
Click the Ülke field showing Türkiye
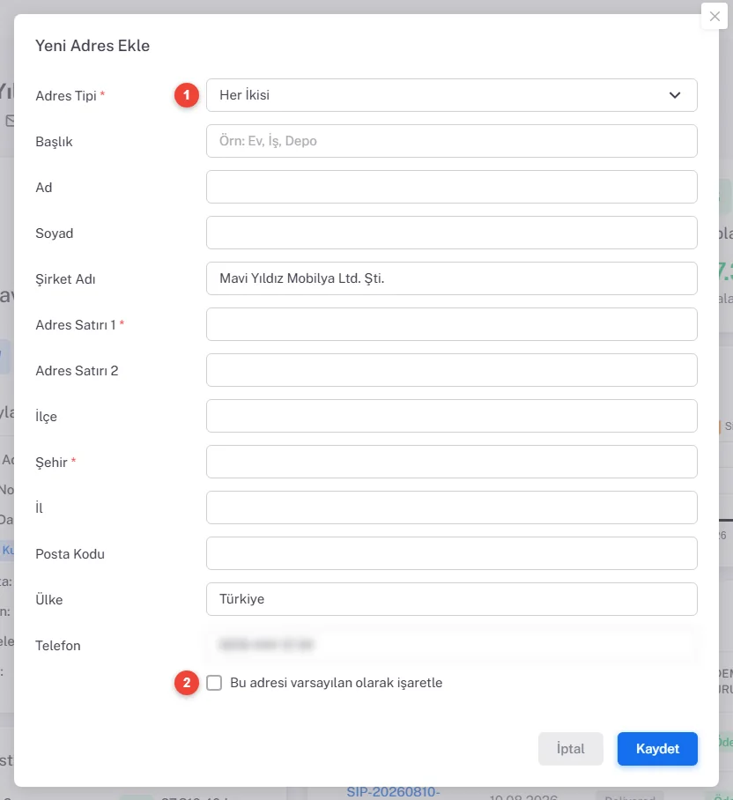(x=451, y=599)
